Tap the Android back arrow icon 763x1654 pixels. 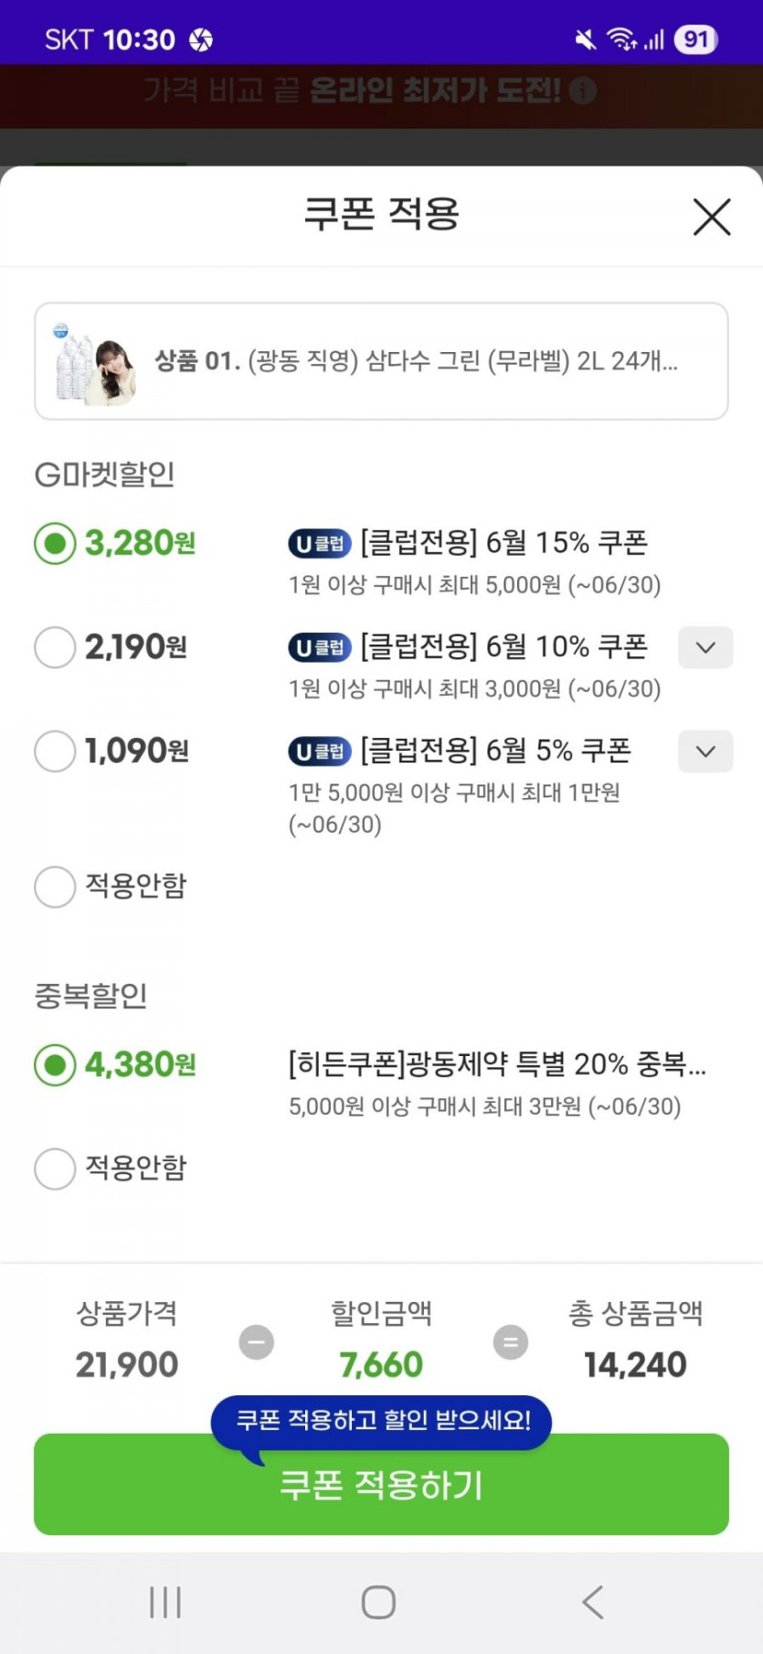click(x=593, y=1602)
